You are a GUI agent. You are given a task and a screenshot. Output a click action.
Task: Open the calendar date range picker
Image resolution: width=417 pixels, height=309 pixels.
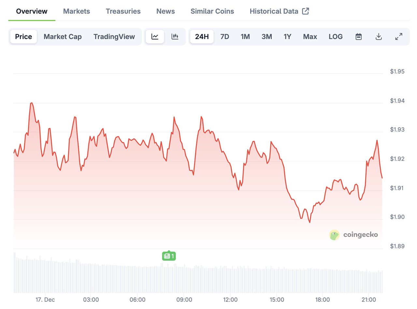point(358,36)
